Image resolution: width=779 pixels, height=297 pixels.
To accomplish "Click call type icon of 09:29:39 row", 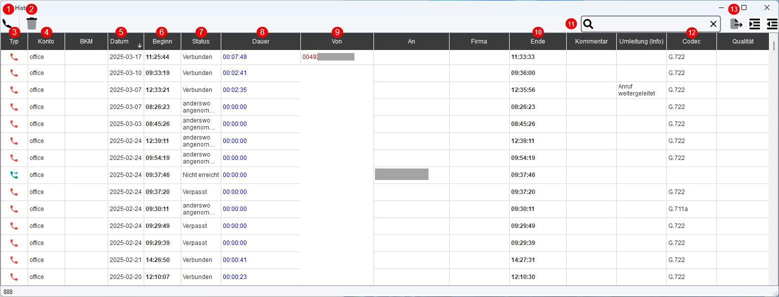I will pos(14,243).
